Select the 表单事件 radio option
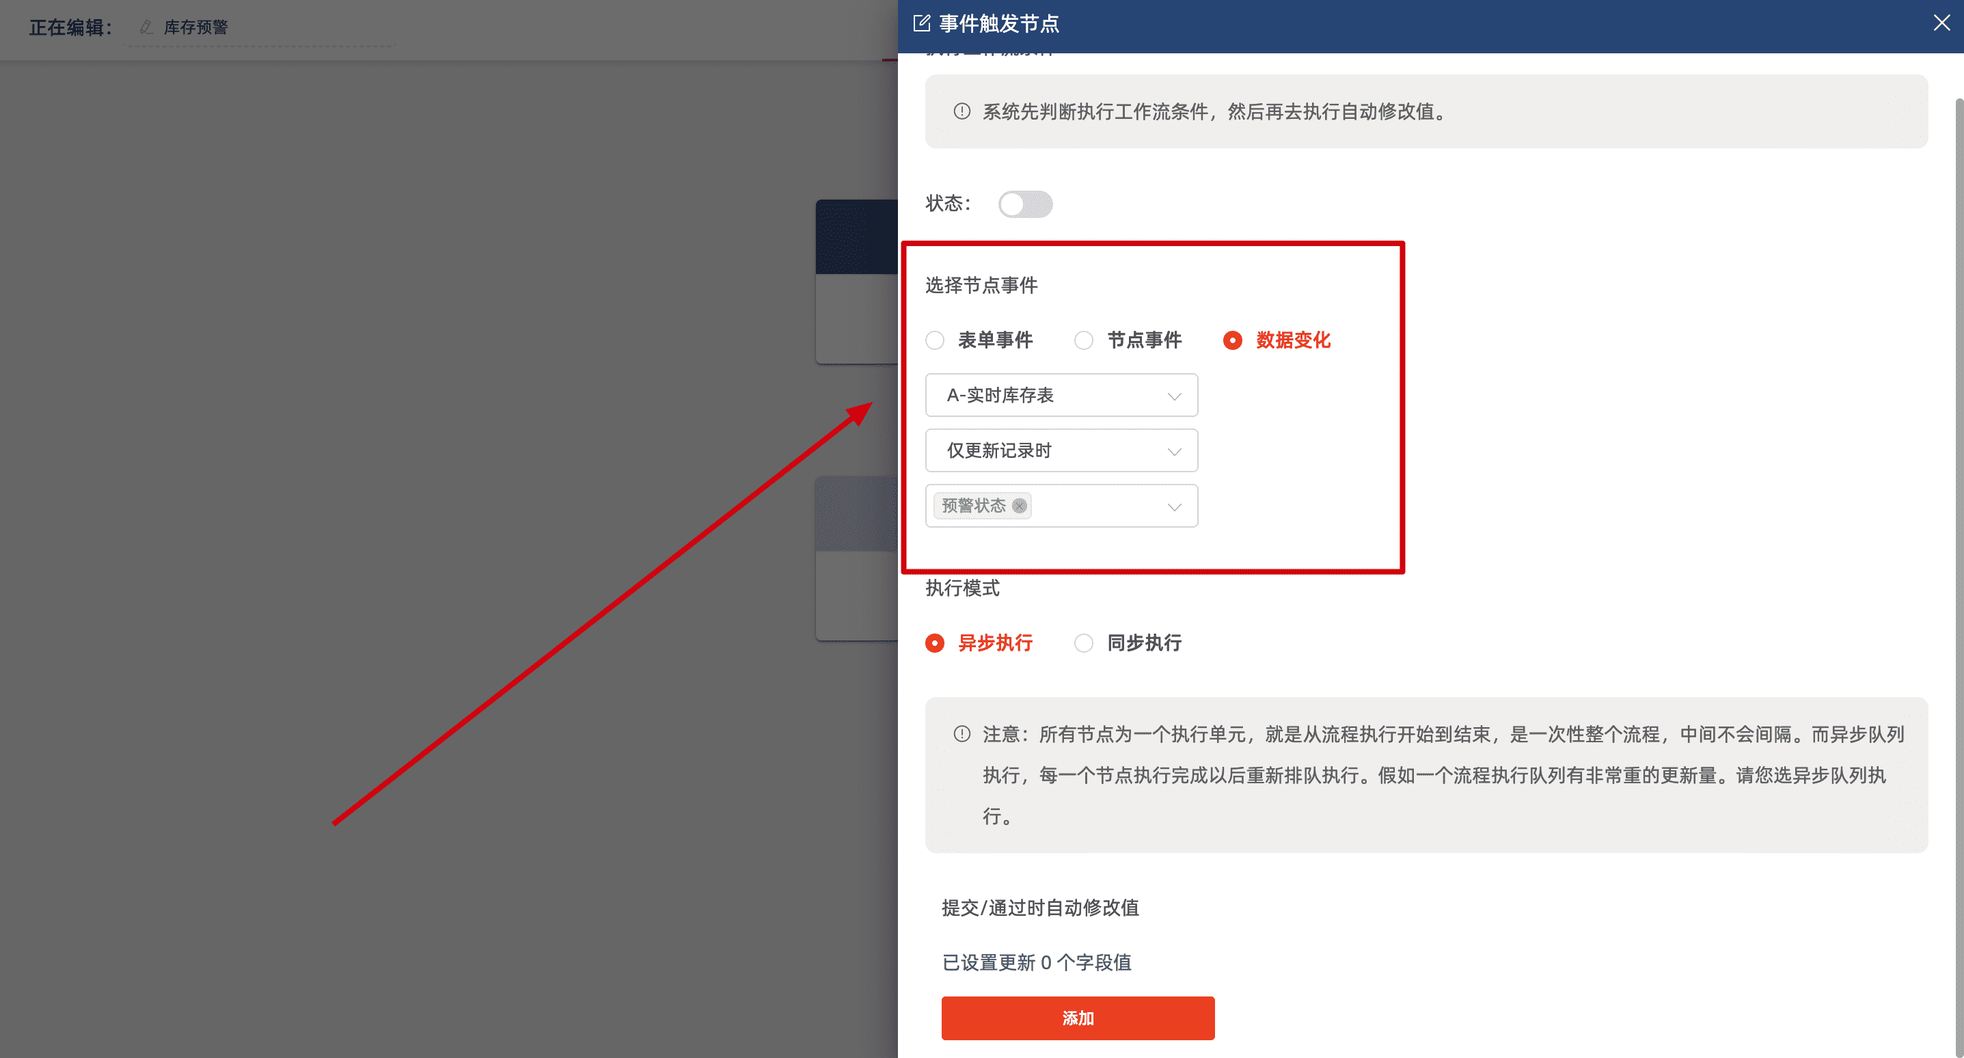The width and height of the screenshot is (1964, 1058). 935,340
